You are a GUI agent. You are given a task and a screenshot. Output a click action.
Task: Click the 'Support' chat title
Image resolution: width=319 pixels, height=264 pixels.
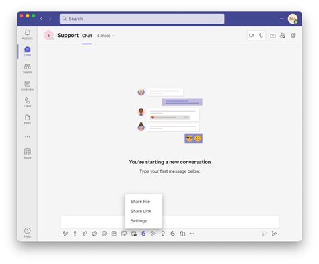[x=68, y=36]
